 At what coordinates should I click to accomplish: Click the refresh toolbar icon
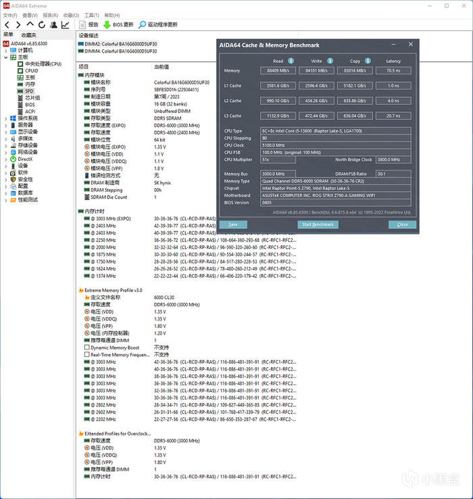coord(42,24)
